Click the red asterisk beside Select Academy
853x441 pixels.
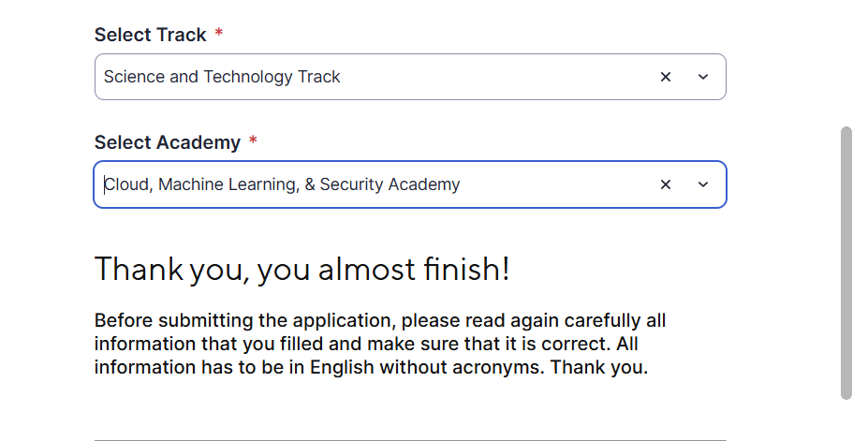click(253, 142)
